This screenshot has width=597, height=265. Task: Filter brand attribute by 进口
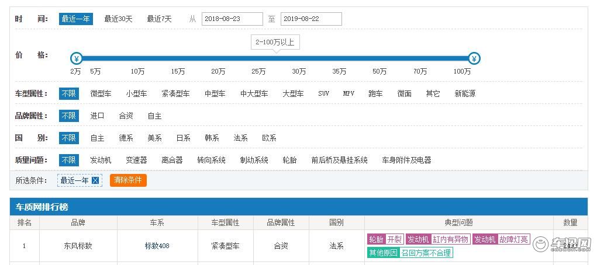(x=97, y=116)
